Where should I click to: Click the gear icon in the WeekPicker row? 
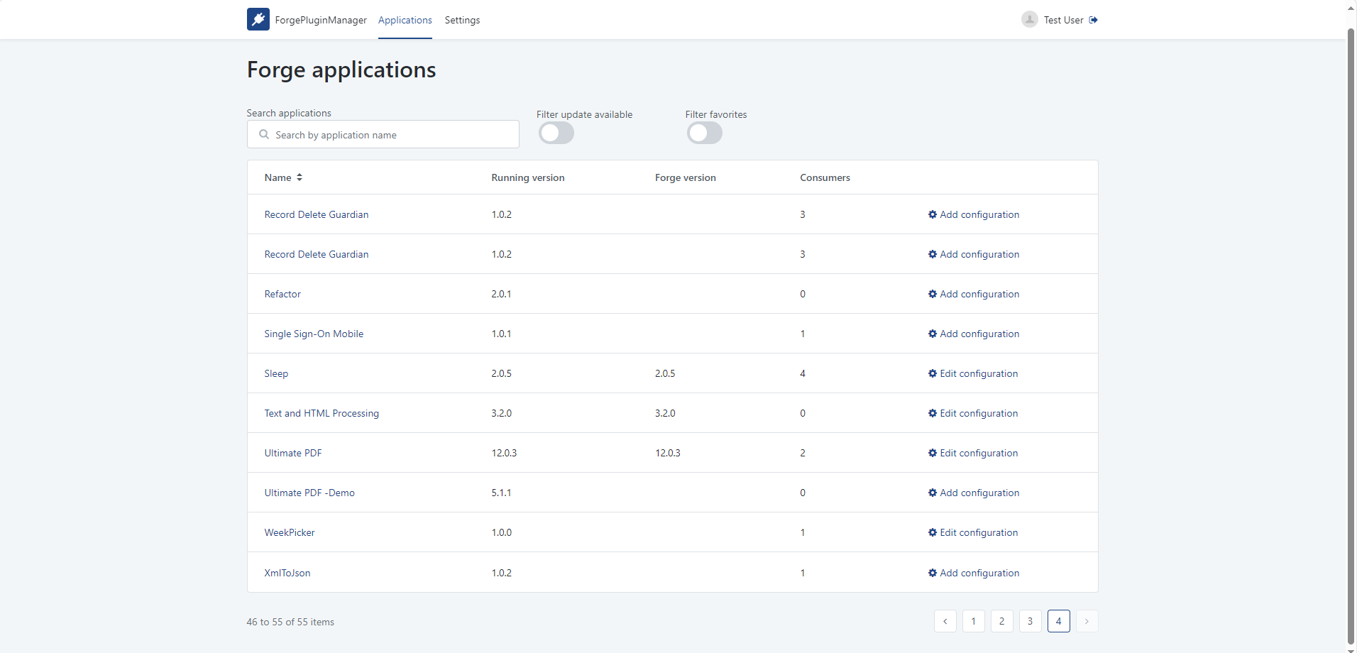(933, 532)
